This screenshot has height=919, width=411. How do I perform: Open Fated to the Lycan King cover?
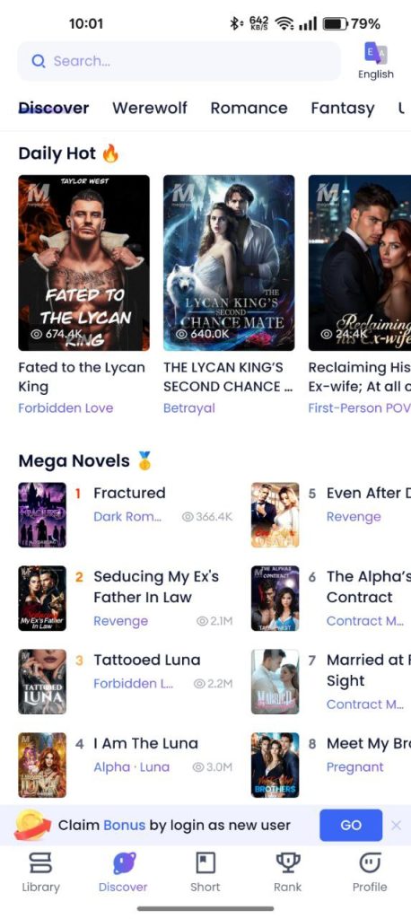[x=83, y=263]
